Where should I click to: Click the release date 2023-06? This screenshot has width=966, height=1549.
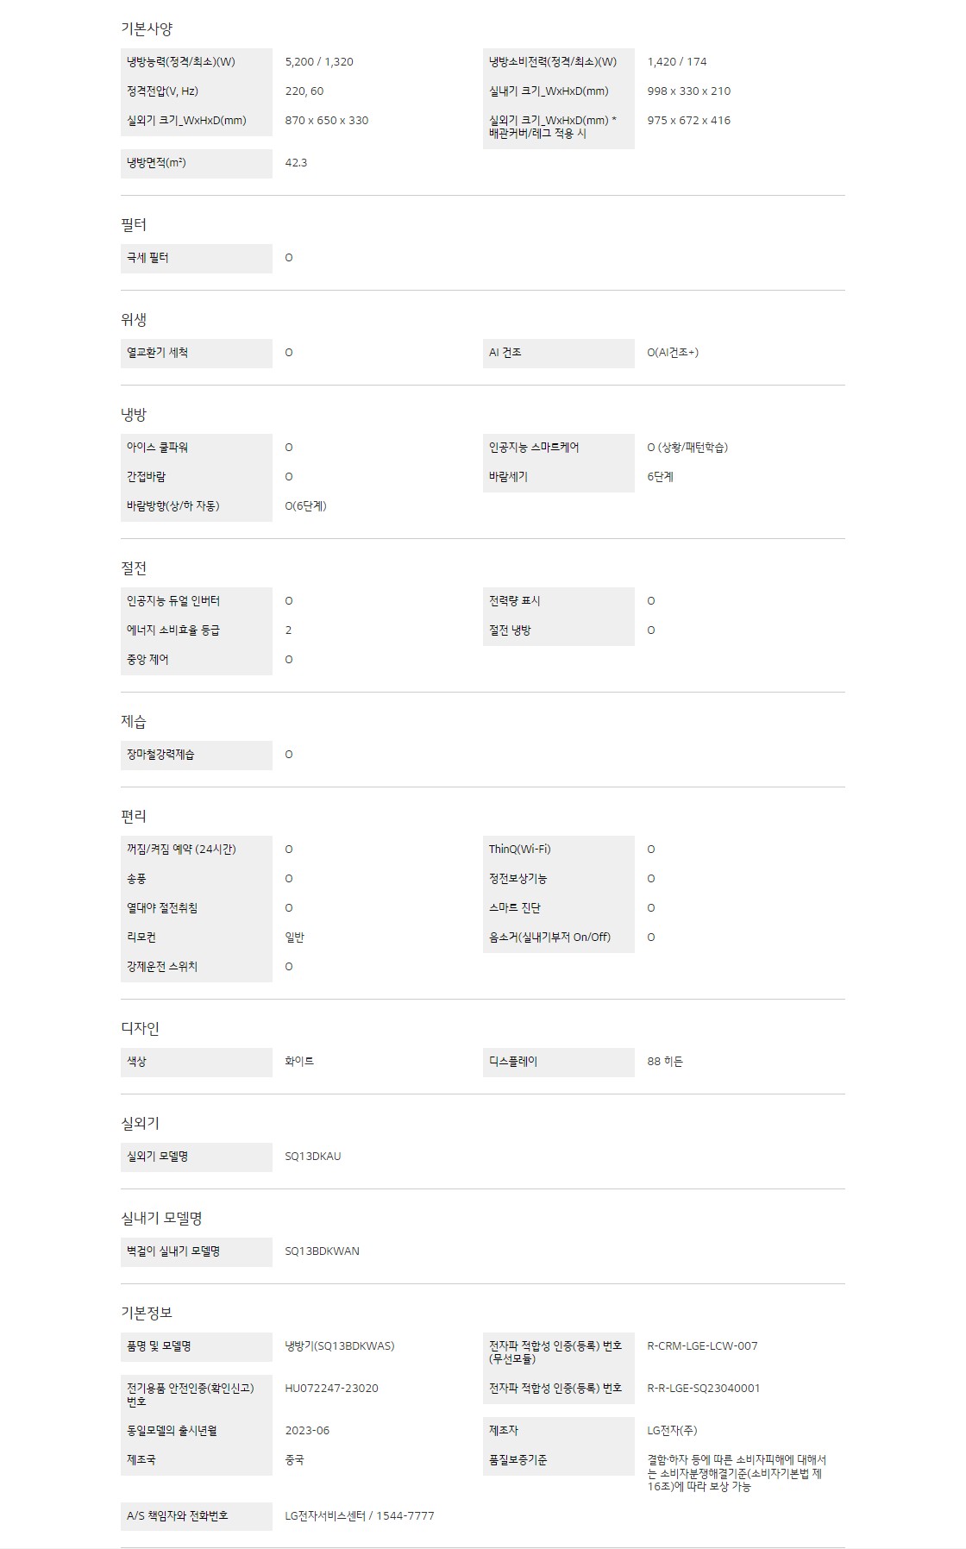coord(307,1431)
